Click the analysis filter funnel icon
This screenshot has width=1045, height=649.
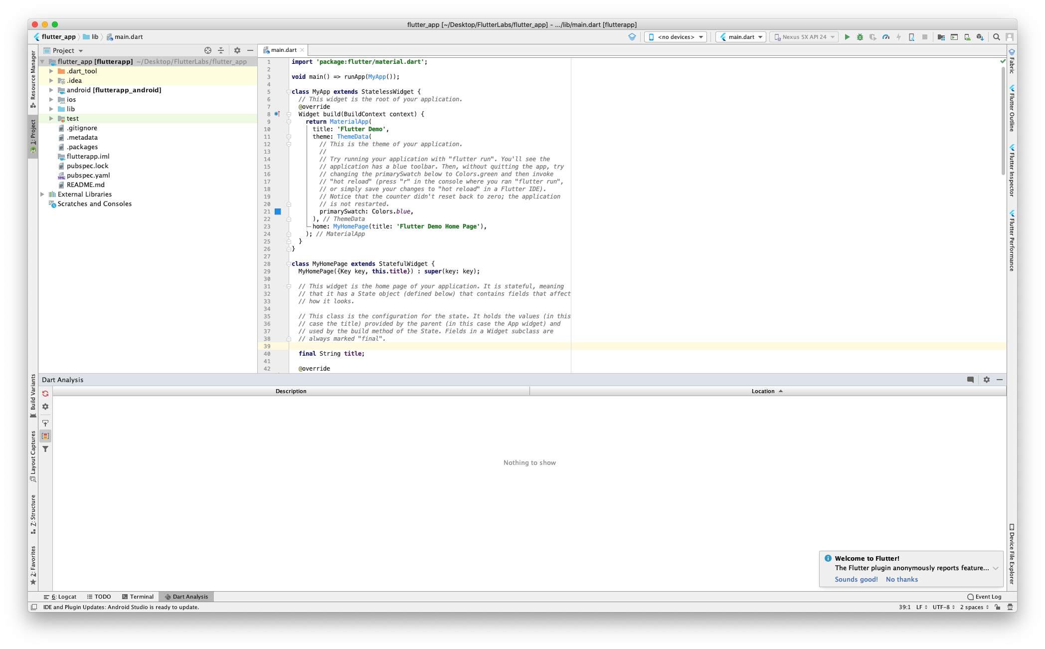[x=45, y=449]
